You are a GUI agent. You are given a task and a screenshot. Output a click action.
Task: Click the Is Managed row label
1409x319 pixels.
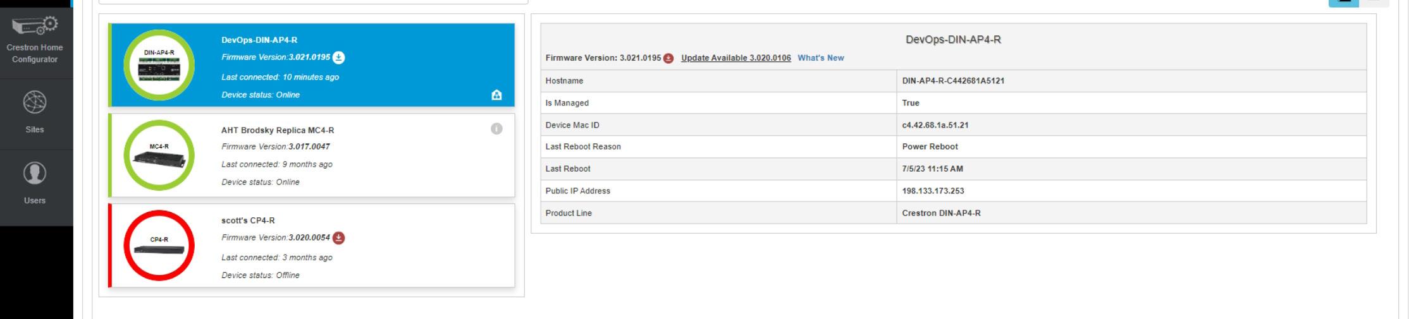tap(567, 103)
